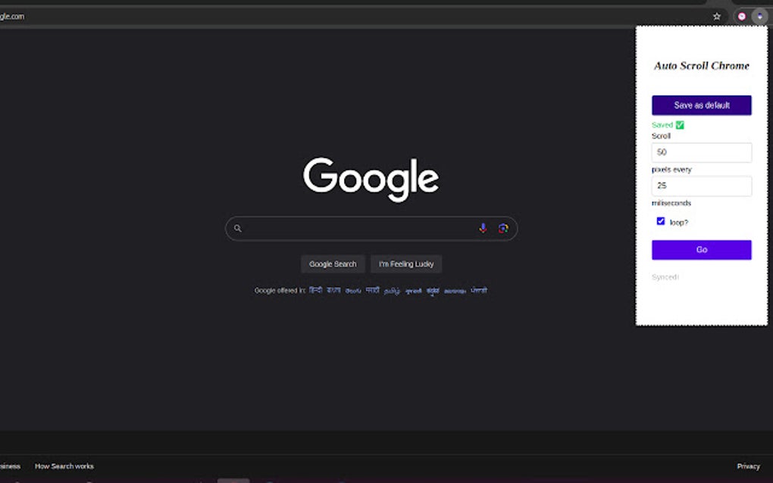Screen dimensions: 773x483
Task: Click the pink extension icon near the profile
Action: point(741,15)
